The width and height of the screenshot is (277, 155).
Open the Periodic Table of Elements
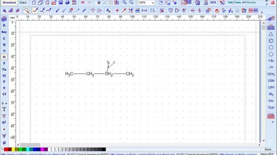pos(4,19)
